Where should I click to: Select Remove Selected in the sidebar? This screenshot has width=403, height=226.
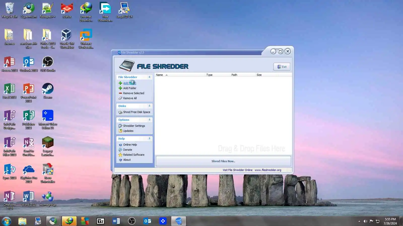(x=133, y=93)
